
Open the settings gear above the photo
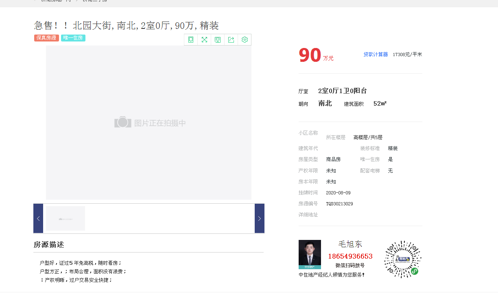pyautogui.click(x=245, y=39)
